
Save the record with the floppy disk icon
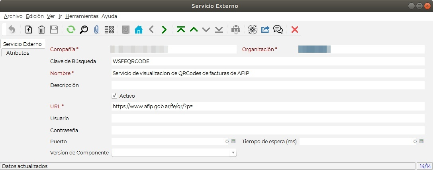click(x=54, y=30)
